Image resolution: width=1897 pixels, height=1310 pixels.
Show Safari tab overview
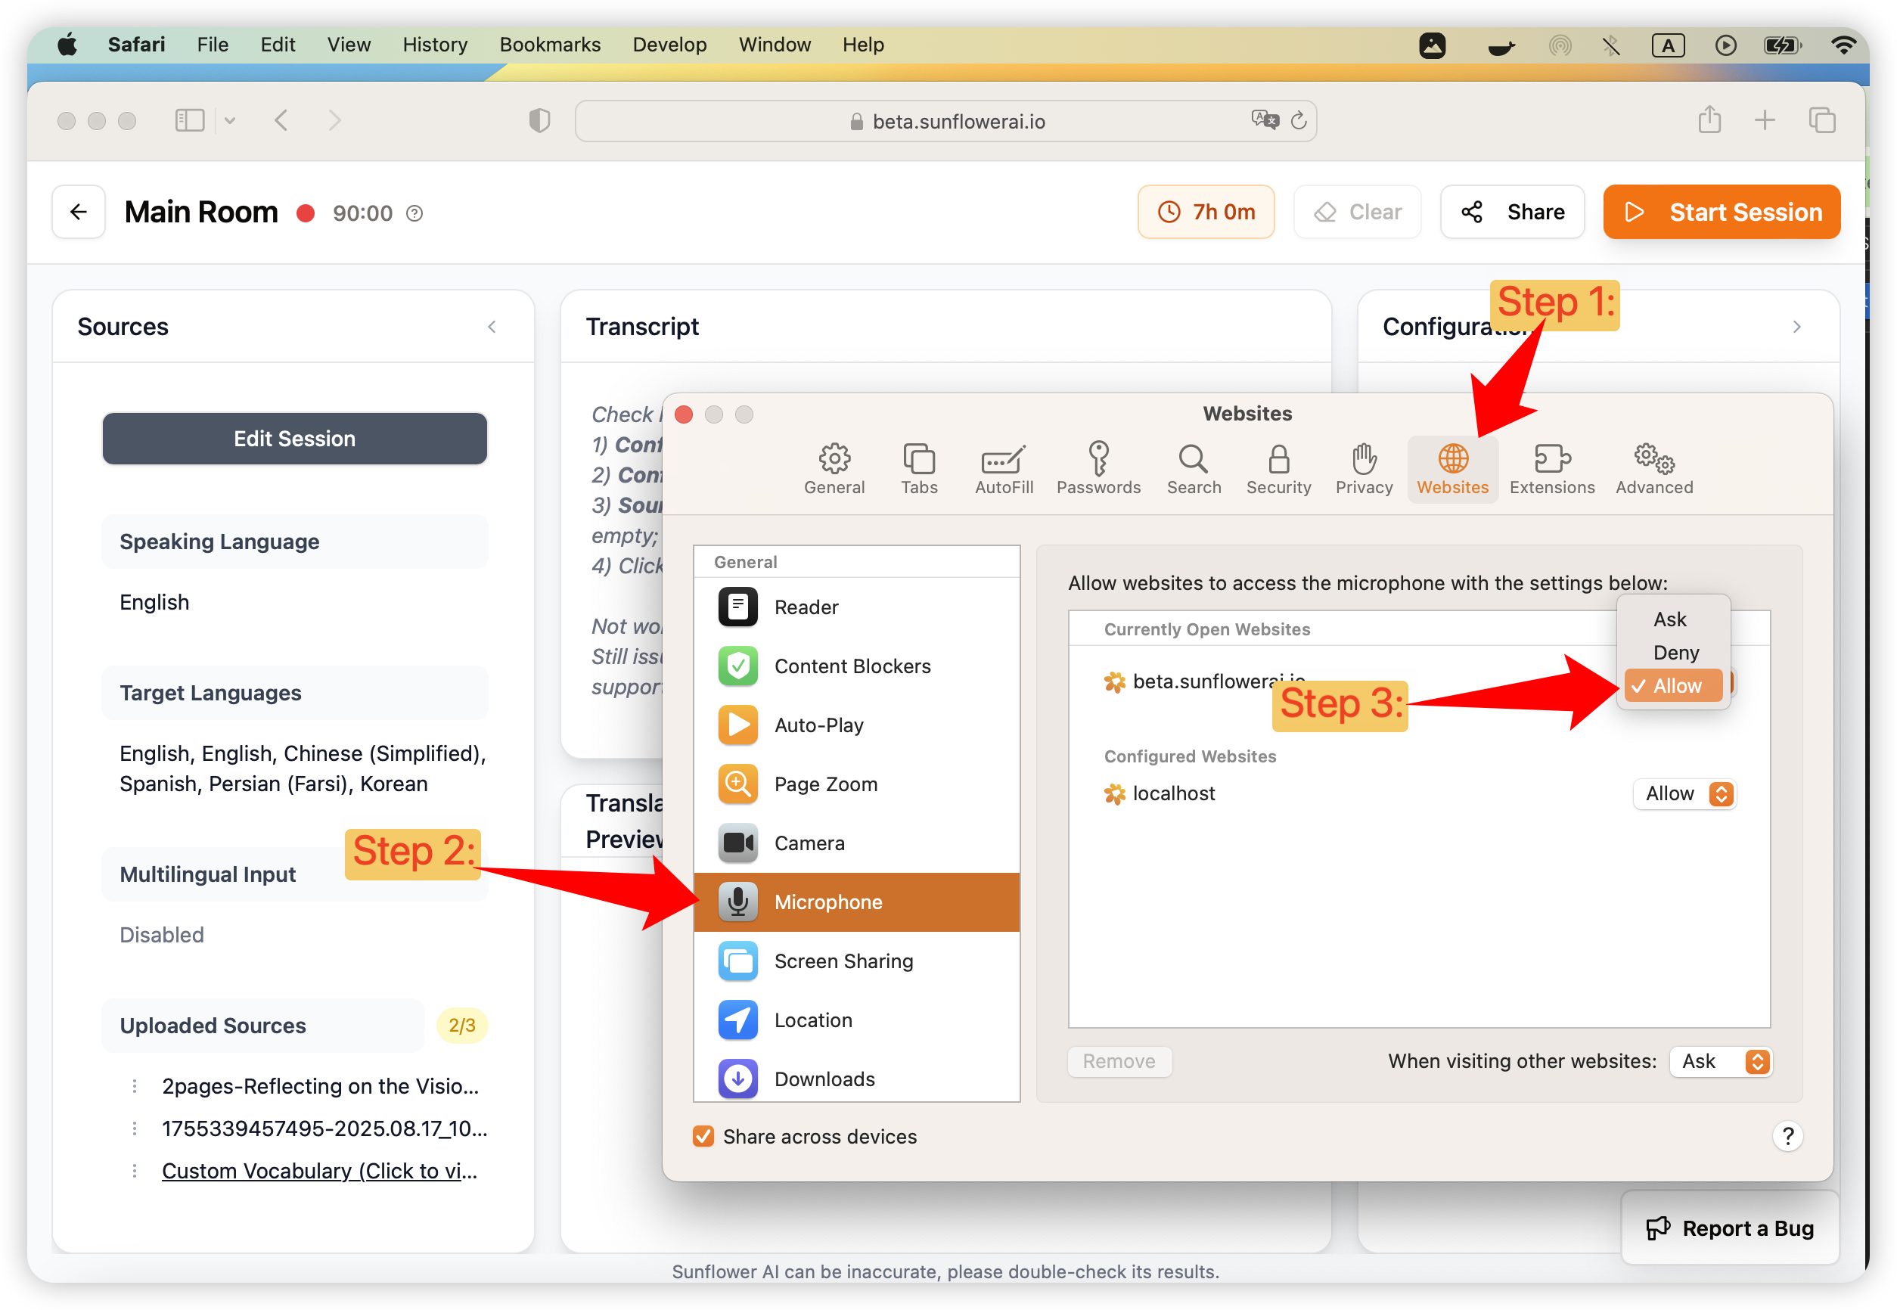(x=1821, y=121)
